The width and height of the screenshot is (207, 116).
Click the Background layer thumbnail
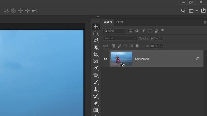(x=121, y=59)
